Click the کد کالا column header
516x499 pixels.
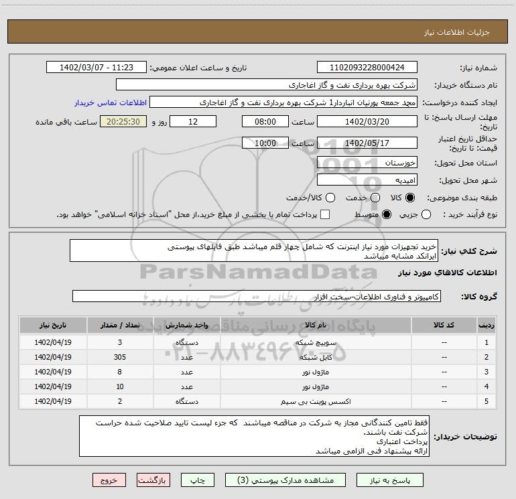(444, 325)
